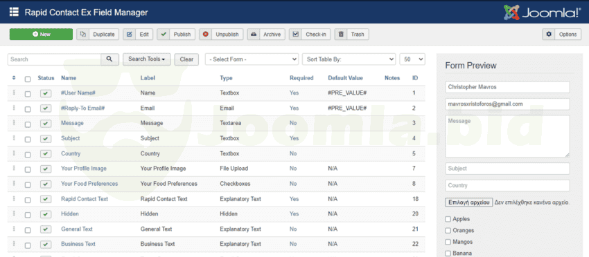Tick the checkbox for Subject row
The image size is (589, 257).
28,140
